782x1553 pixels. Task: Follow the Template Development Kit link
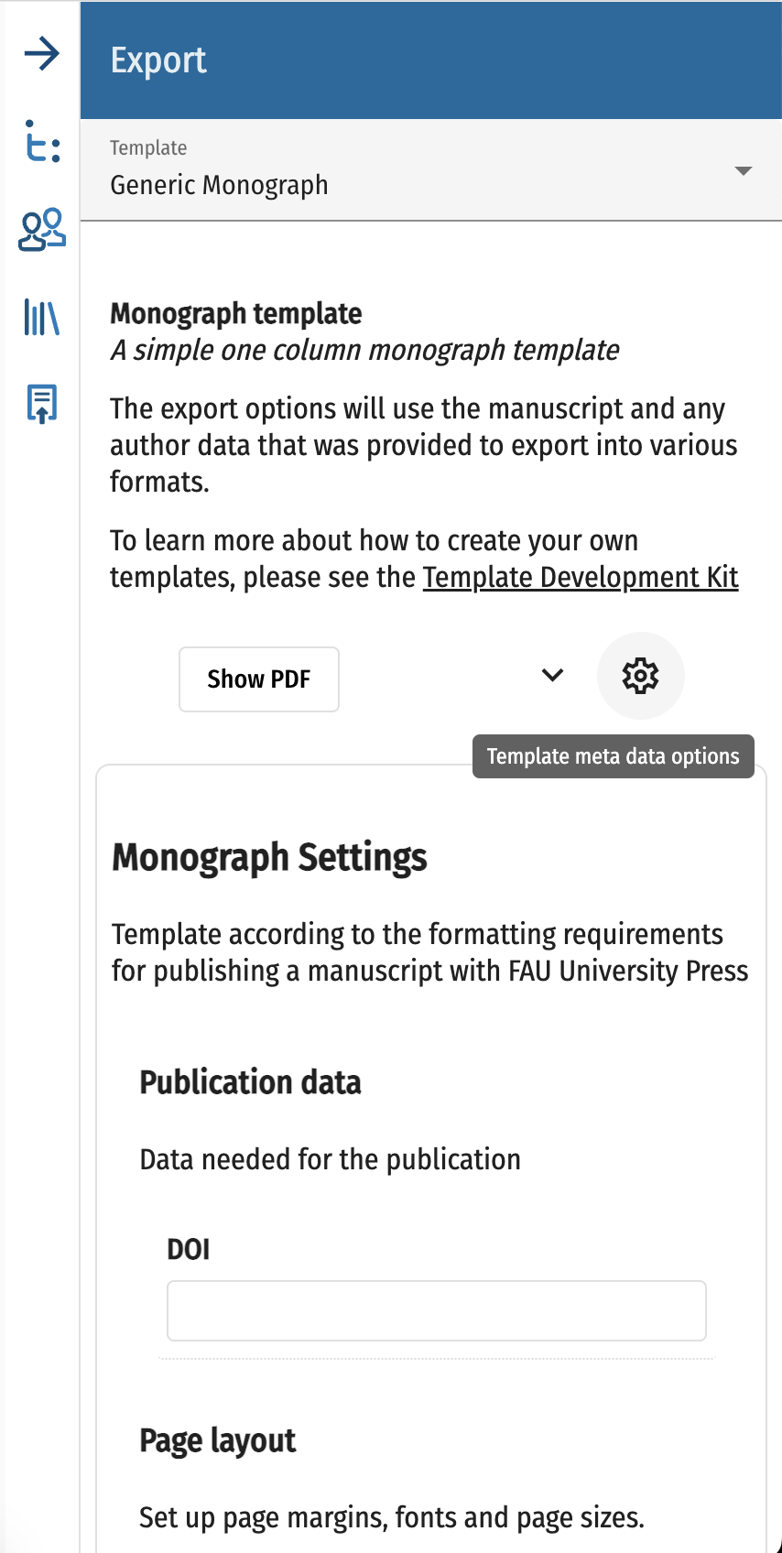580,578
